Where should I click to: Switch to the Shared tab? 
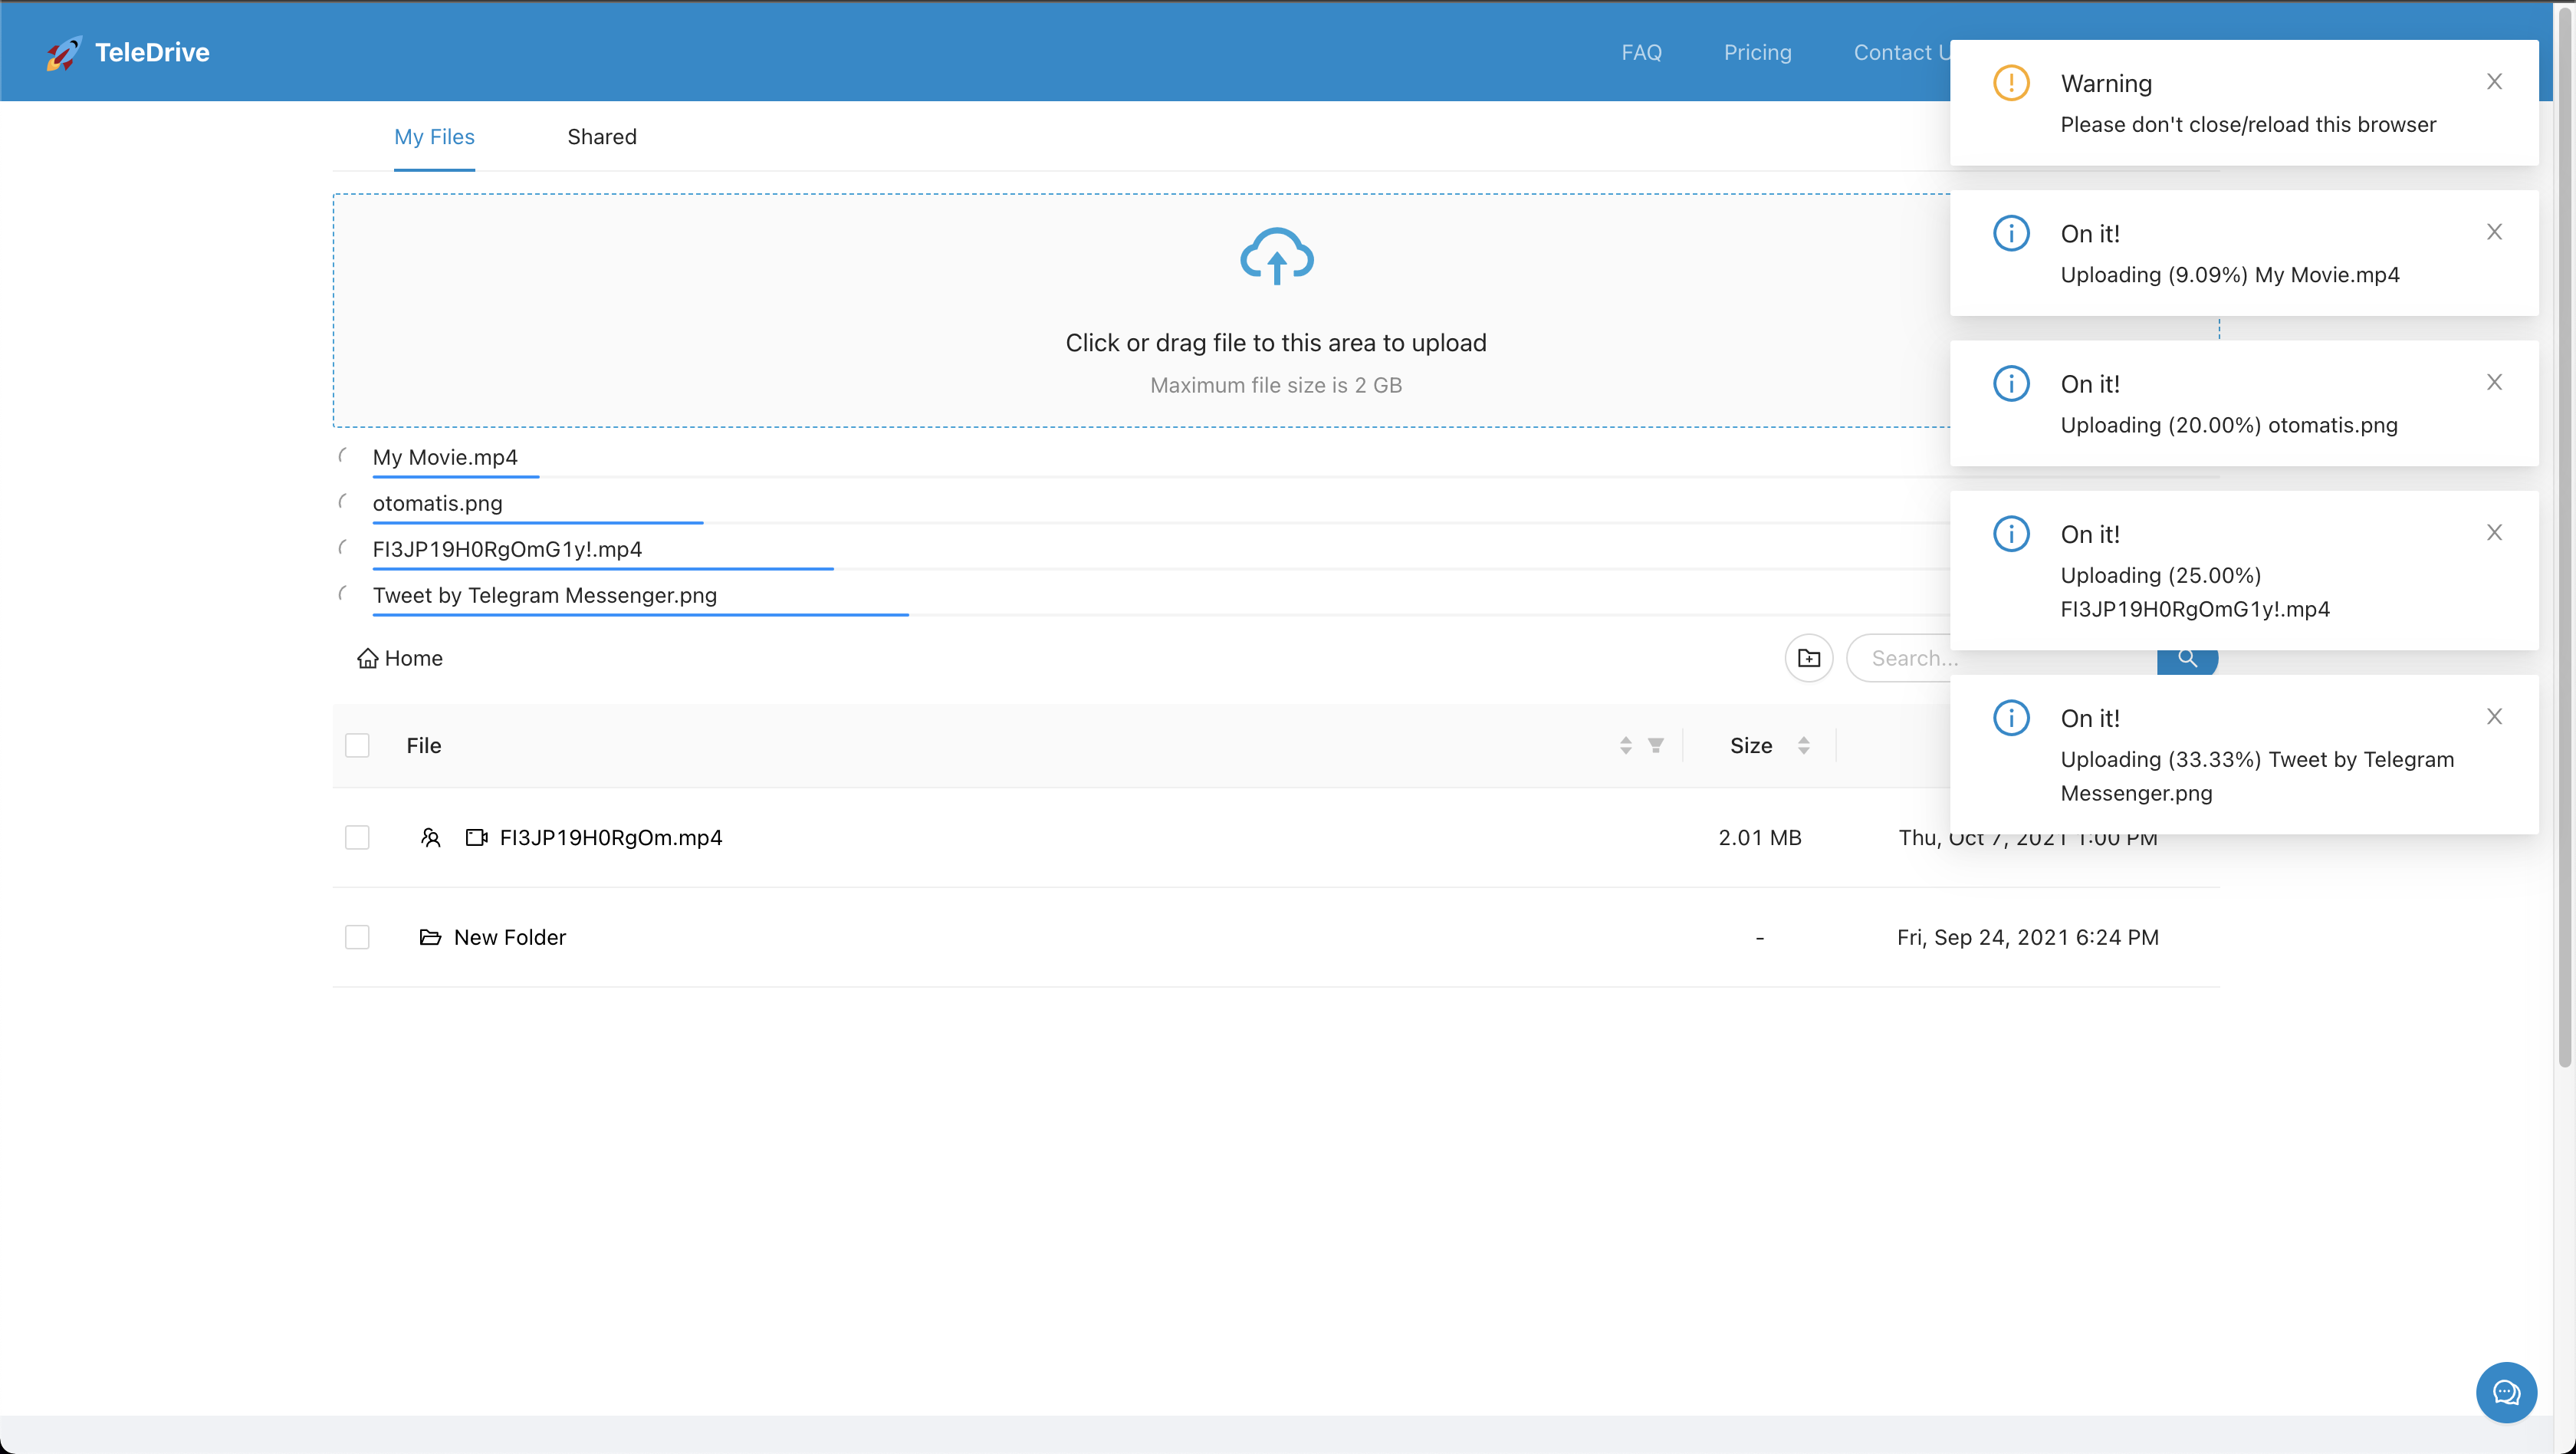(x=601, y=137)
